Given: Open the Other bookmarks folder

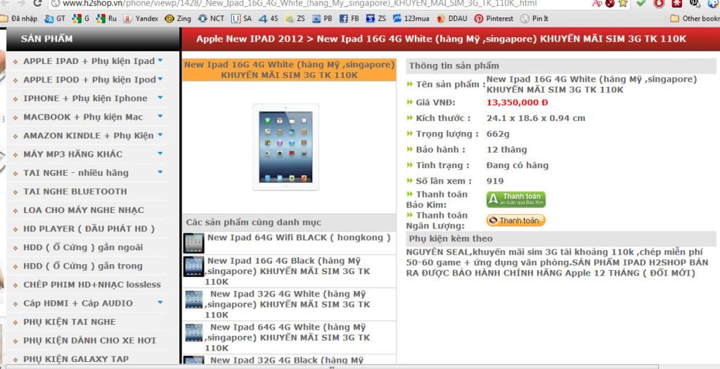Looking at the screenshot, I should click(695, 18).
